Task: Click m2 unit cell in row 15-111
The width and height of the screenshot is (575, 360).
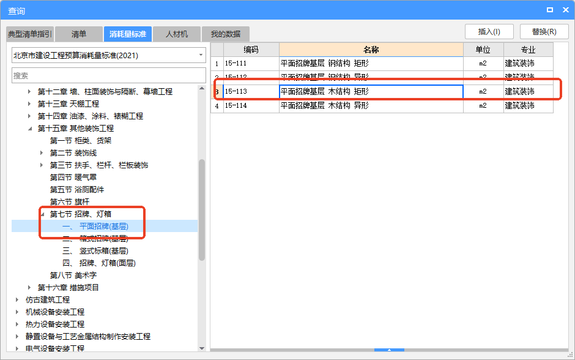Action: coord(483,64)
